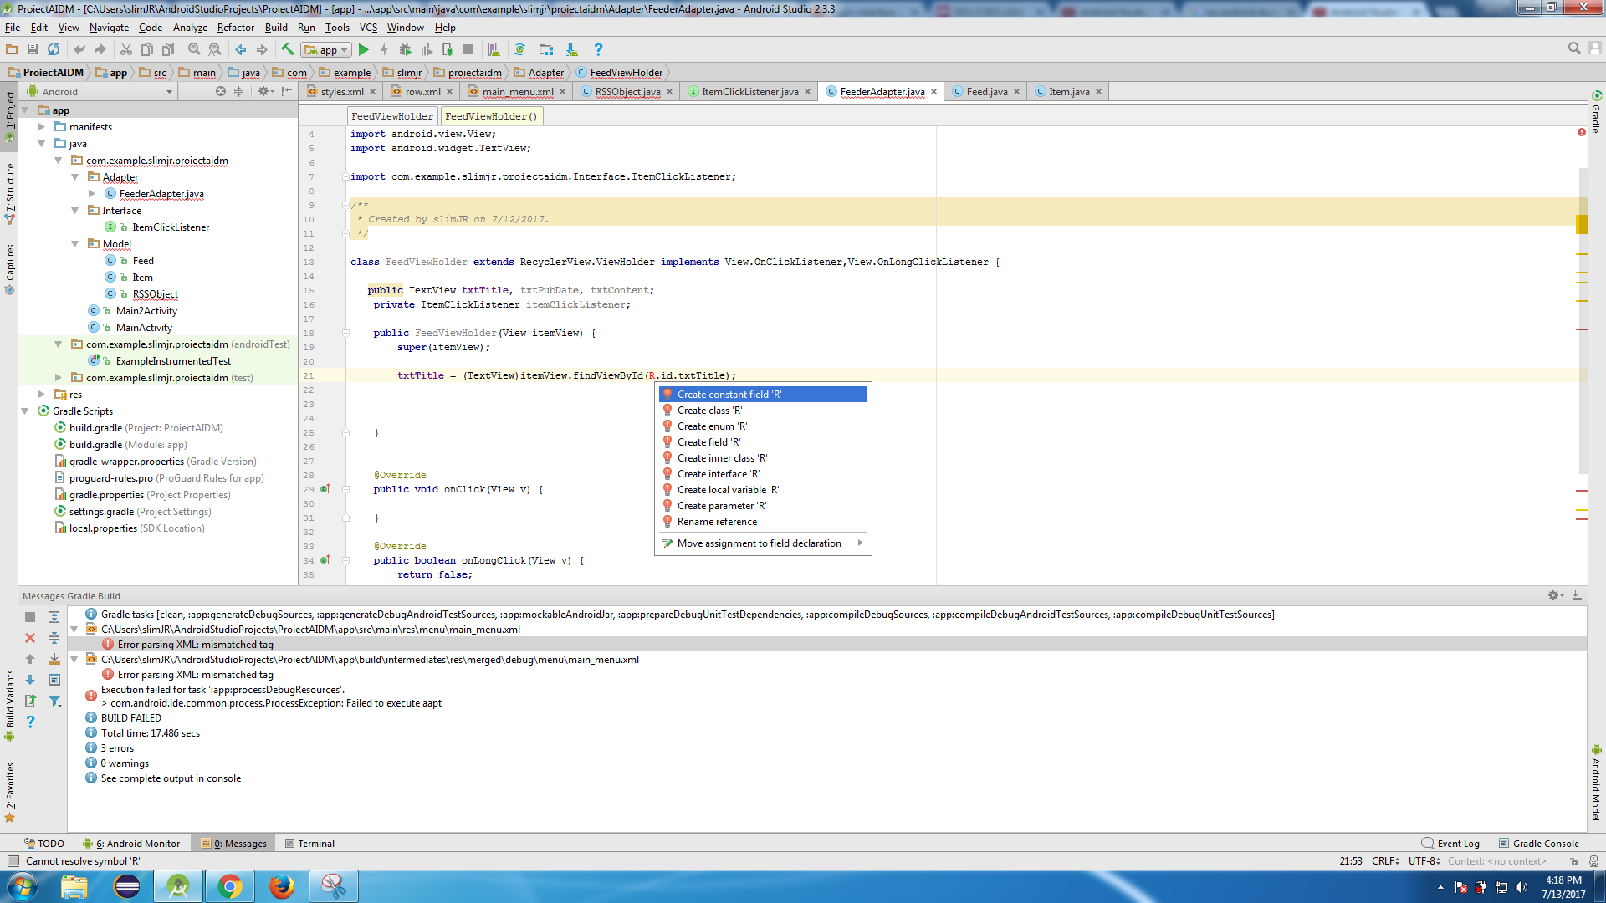This screenshot has height=903, width=1606.
Task: Click the Debug app bug icon
Action: click(406, 50)
